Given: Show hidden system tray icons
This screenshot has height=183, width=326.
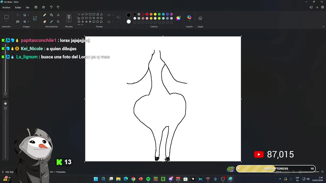Looking at the screenshot, I should coord(280,179).
